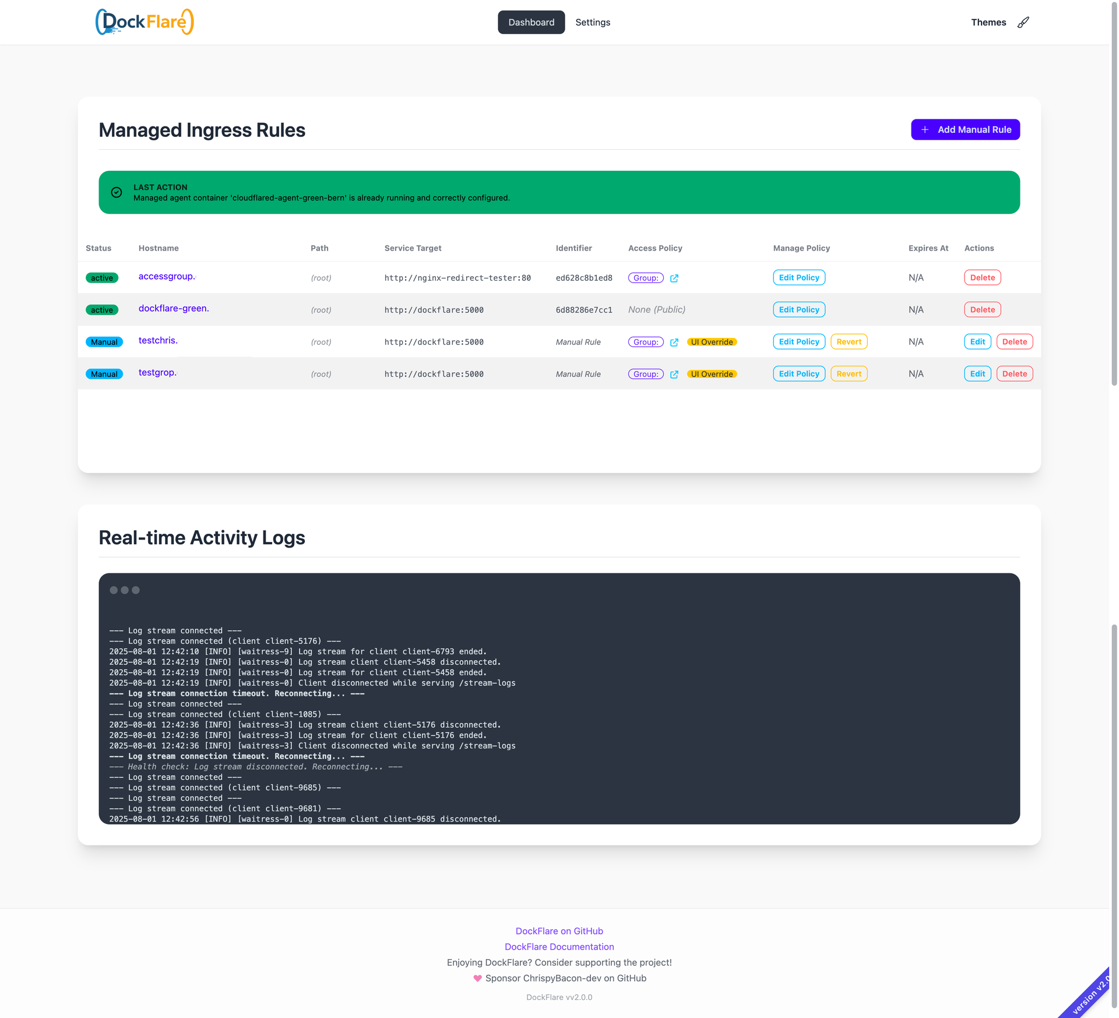The height and width of the screenshot is (1018, 1119).
Task: Click UI Override badge in testchris row
Action: pyautogui.click(x=712, y=342)
